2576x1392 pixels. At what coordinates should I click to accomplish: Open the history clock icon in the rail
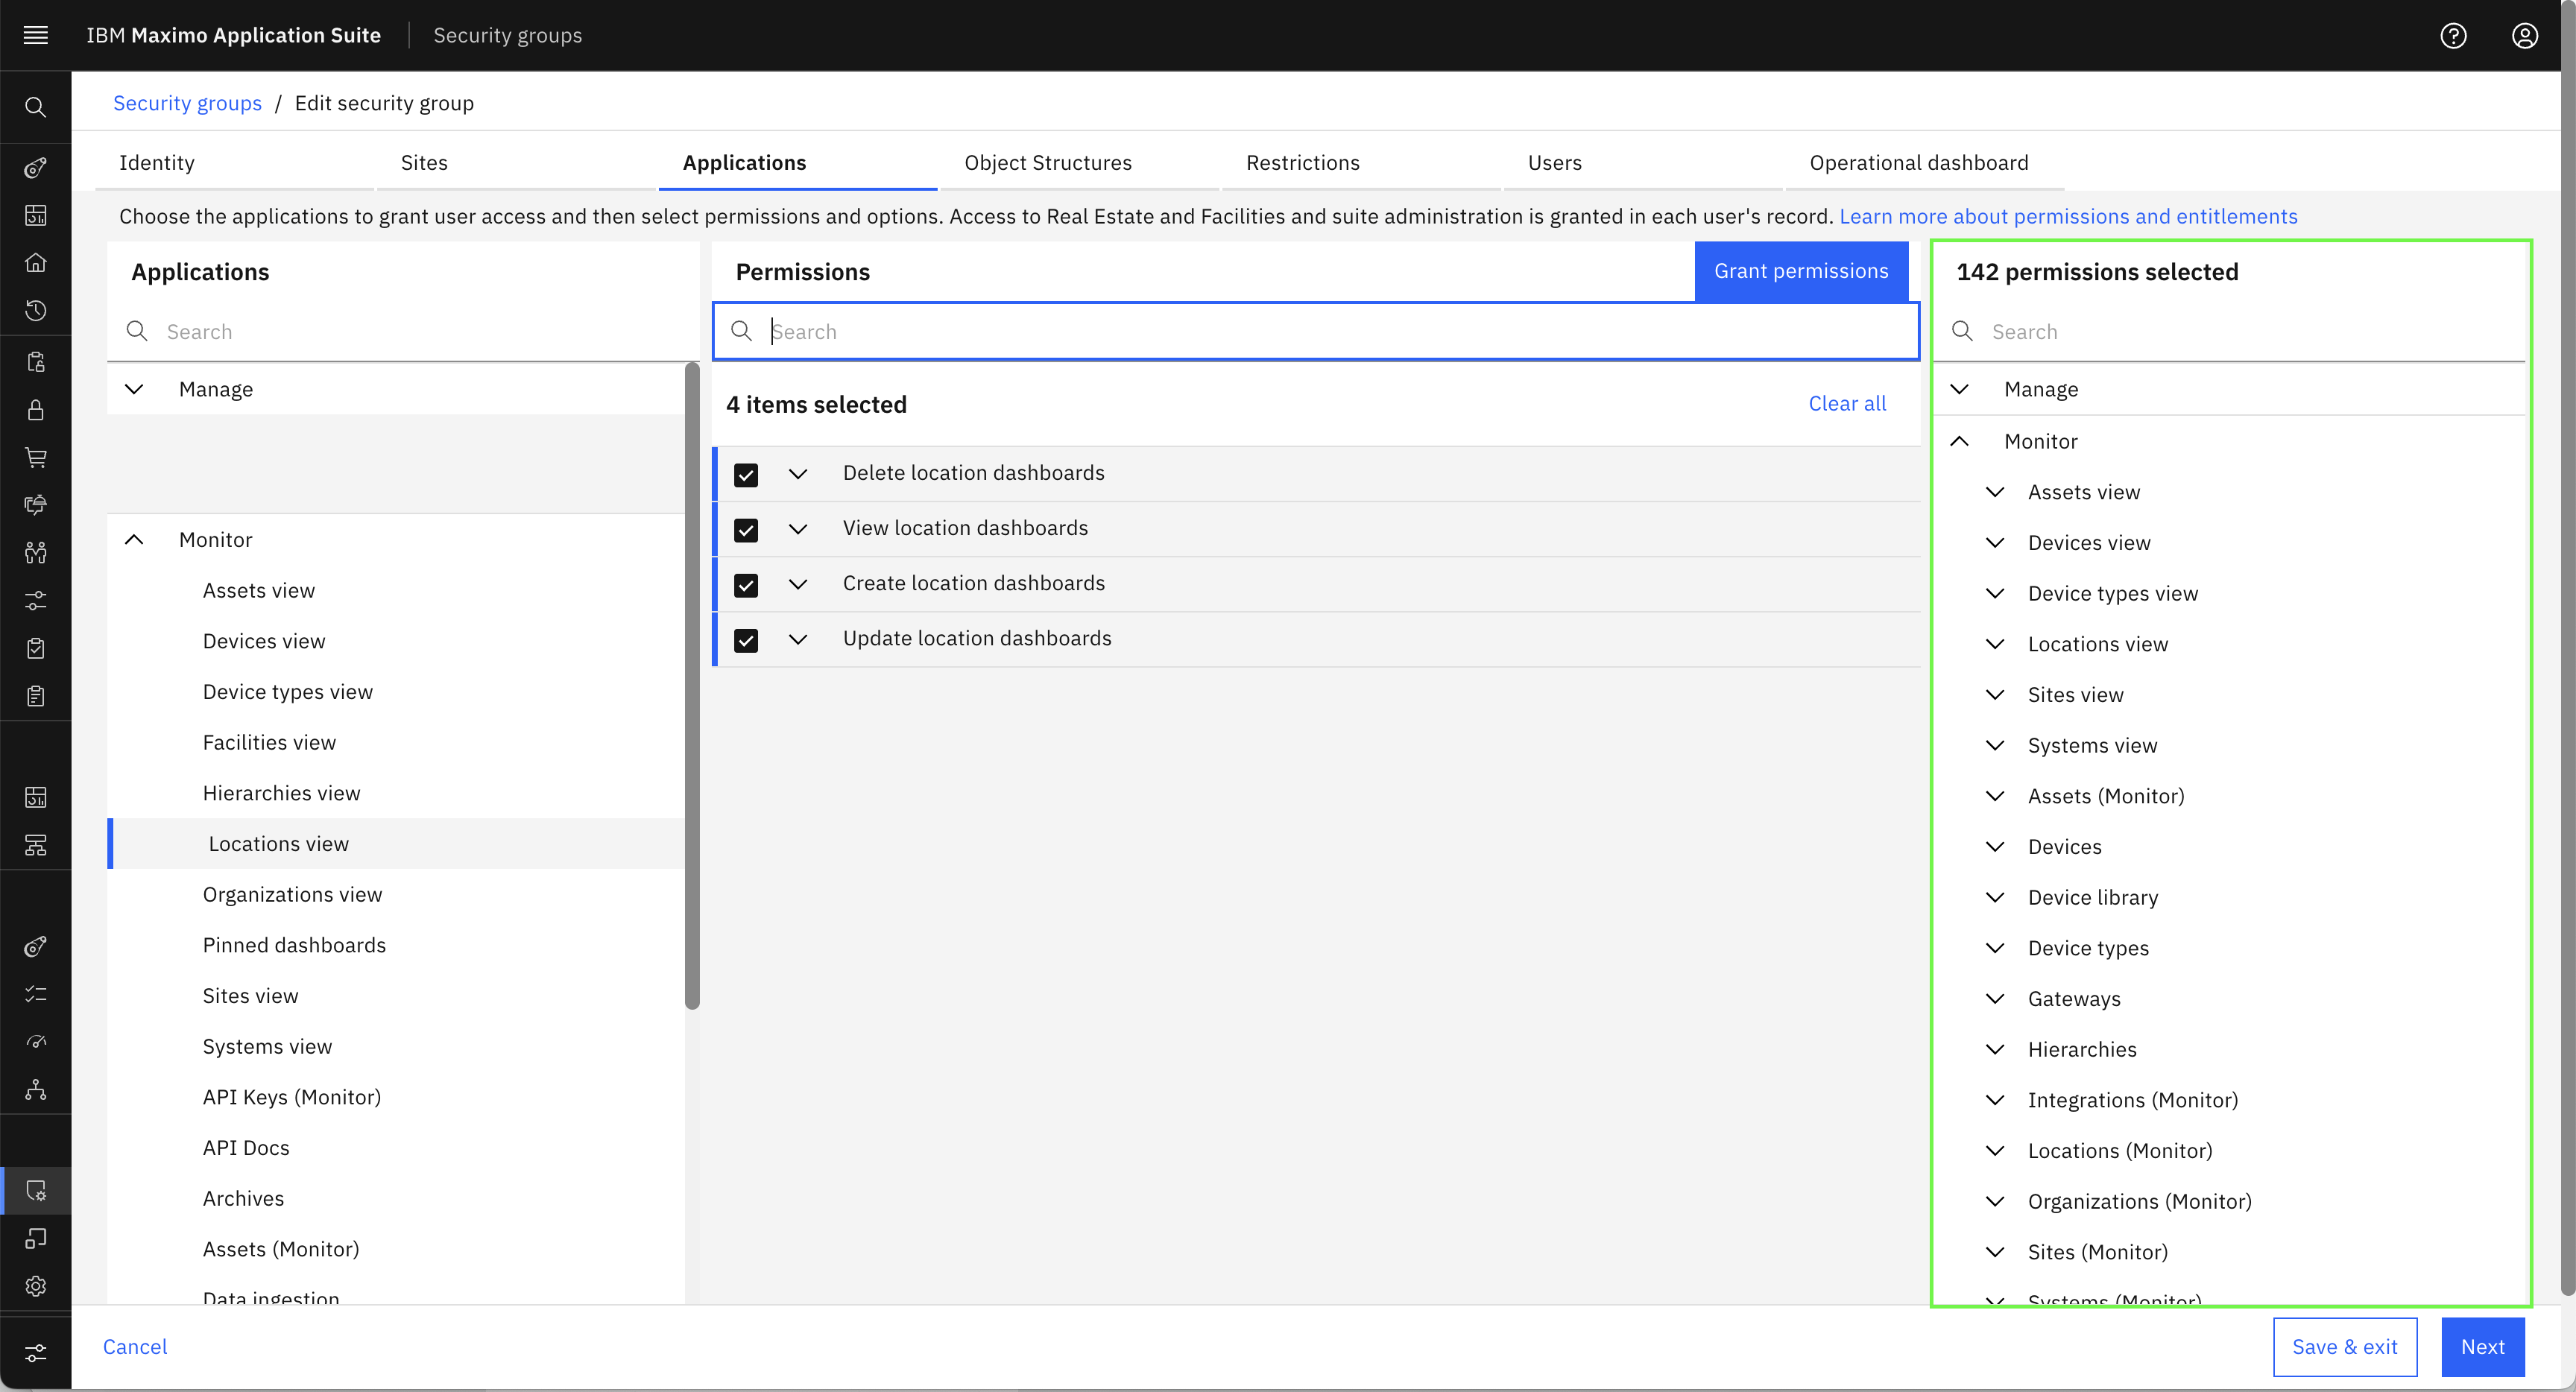tap(35, 311)
